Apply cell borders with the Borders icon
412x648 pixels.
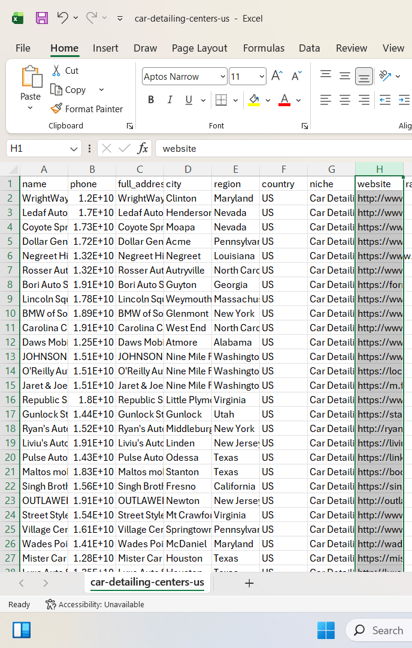[222, 100]
